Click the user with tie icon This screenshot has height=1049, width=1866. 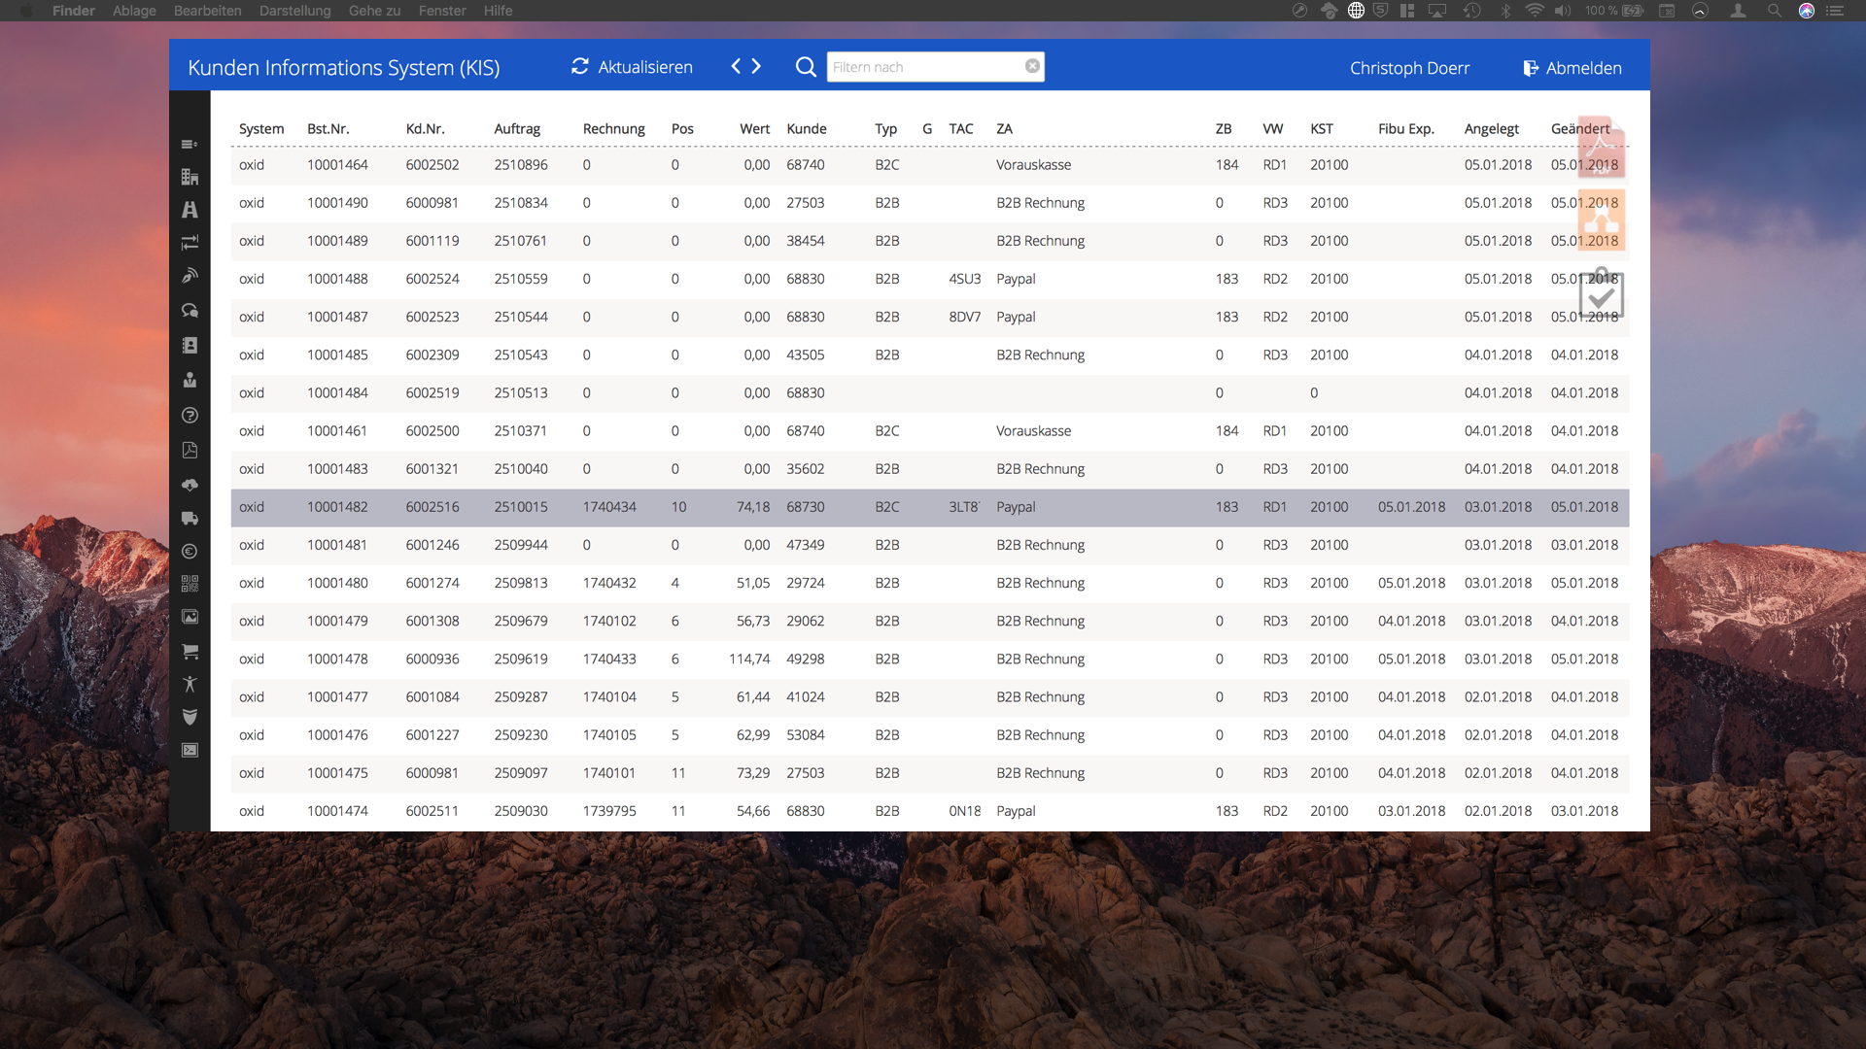coord(190,380)
